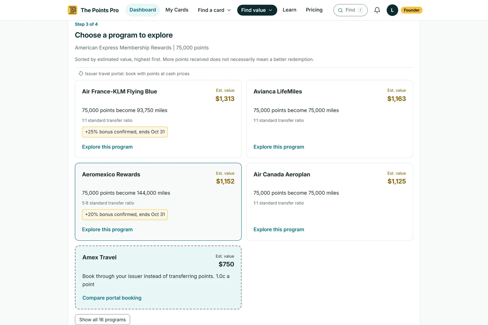The width and height of the screenshot is (488, 325).
Task: Open the Learn page
Action: (289, 10)
